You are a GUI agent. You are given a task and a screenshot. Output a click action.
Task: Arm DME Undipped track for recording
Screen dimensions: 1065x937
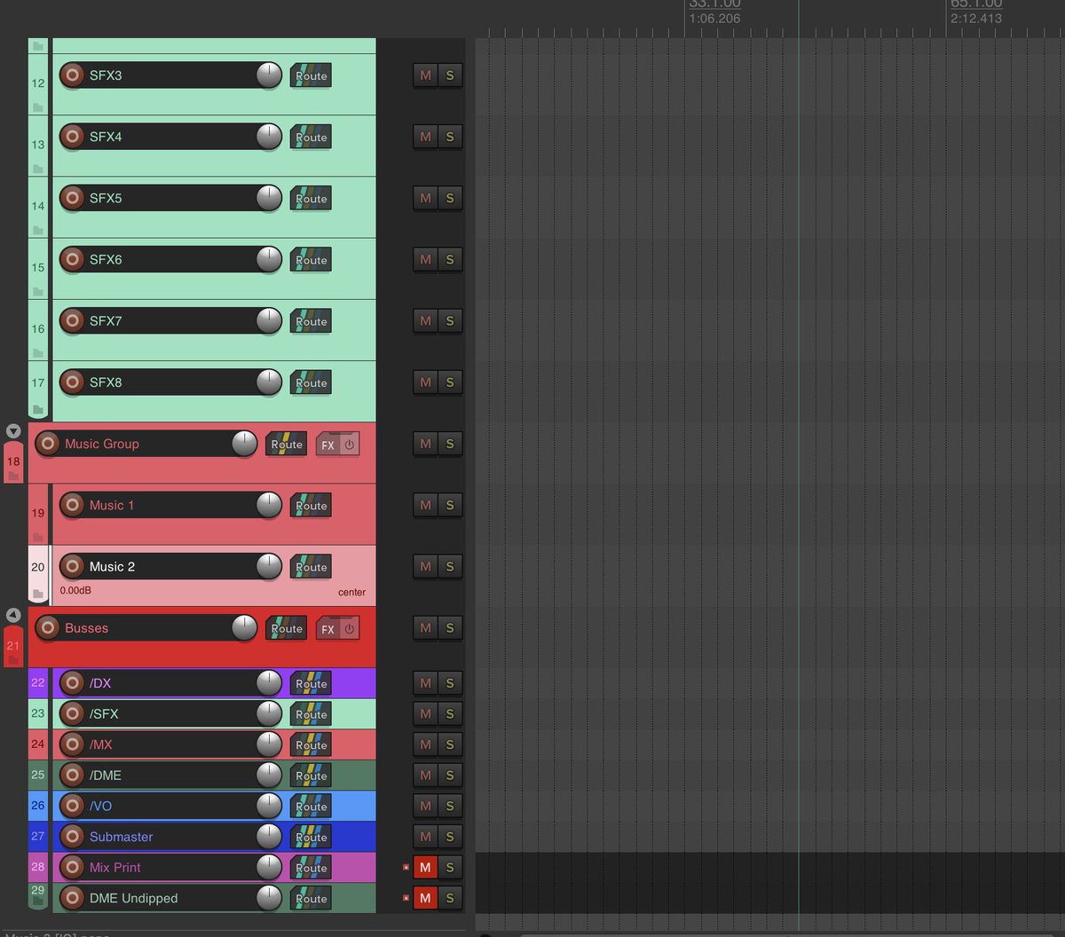pos(73,898)
